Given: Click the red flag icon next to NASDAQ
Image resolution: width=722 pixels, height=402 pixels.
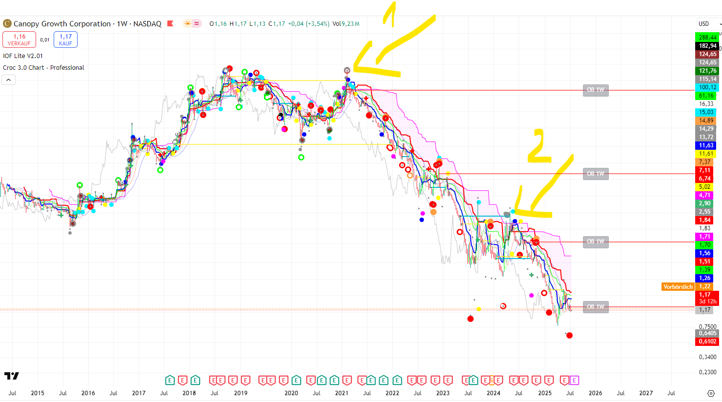Looking at the screenshot, I should (x=170, y=23).
